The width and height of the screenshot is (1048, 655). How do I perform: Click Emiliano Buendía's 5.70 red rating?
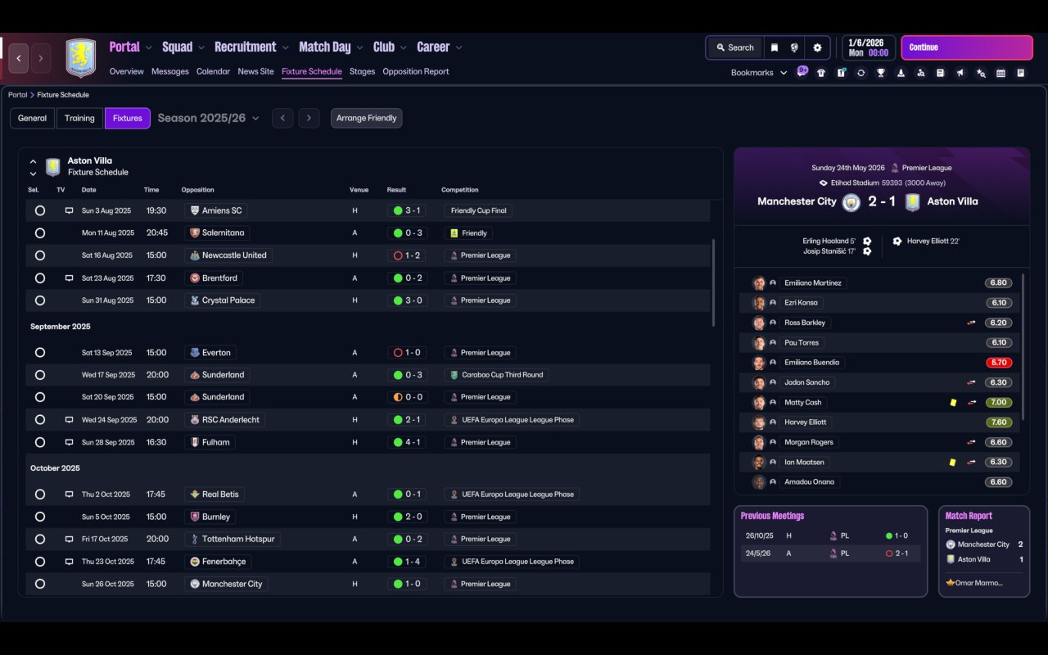tap(999, 363)
